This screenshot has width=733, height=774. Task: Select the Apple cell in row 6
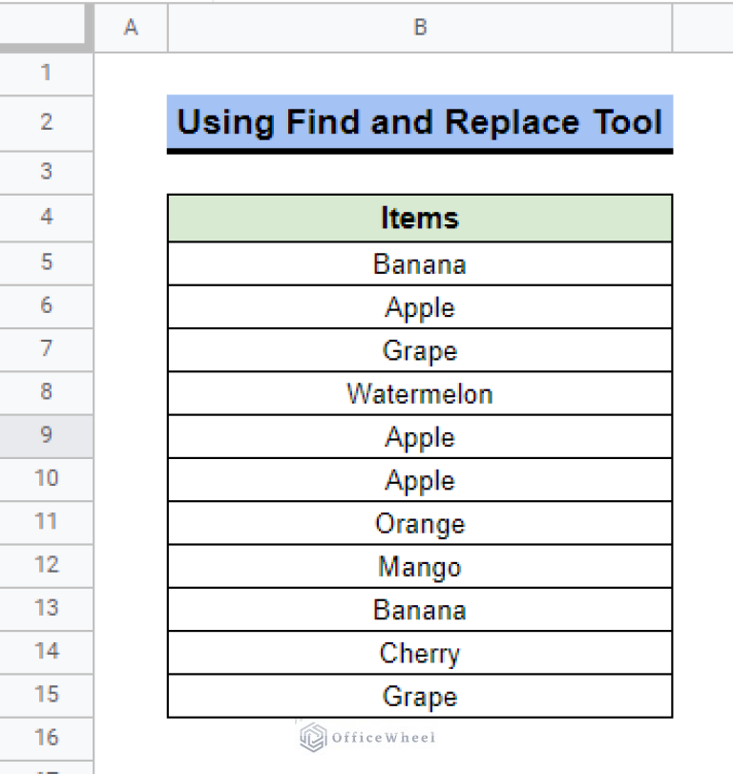click(420, 307)
